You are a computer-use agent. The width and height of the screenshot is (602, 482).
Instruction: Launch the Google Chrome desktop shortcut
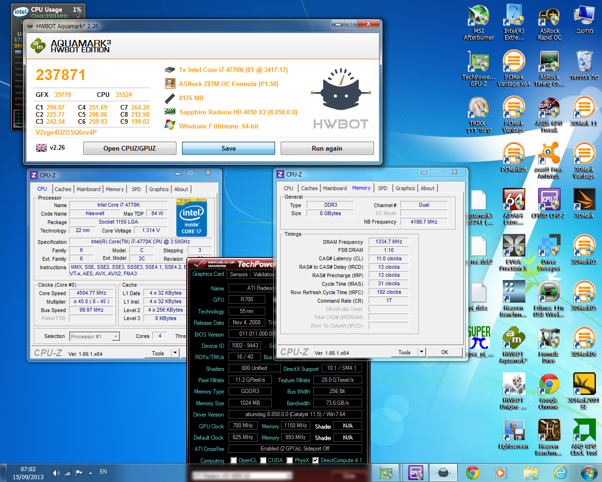coord(549,391)
